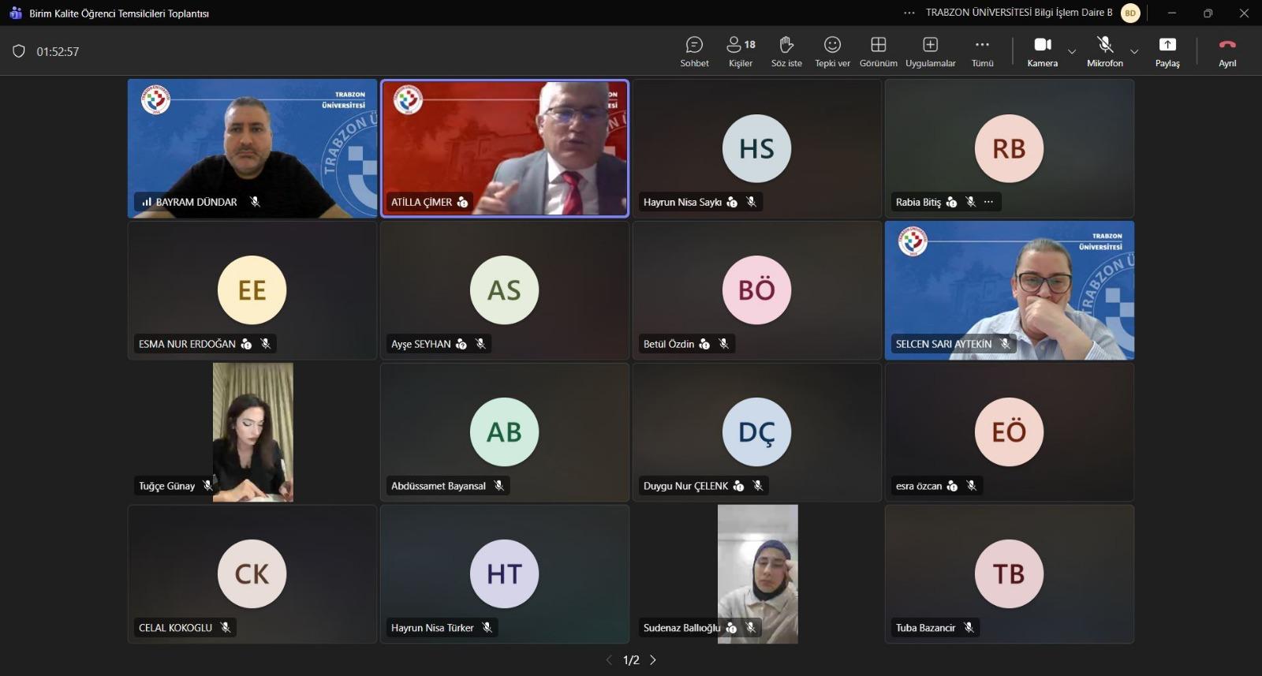Open more options on Rabia Bitiş tile
The width and height of the screenshot is (1262, 676).
[x=988, y=202]
